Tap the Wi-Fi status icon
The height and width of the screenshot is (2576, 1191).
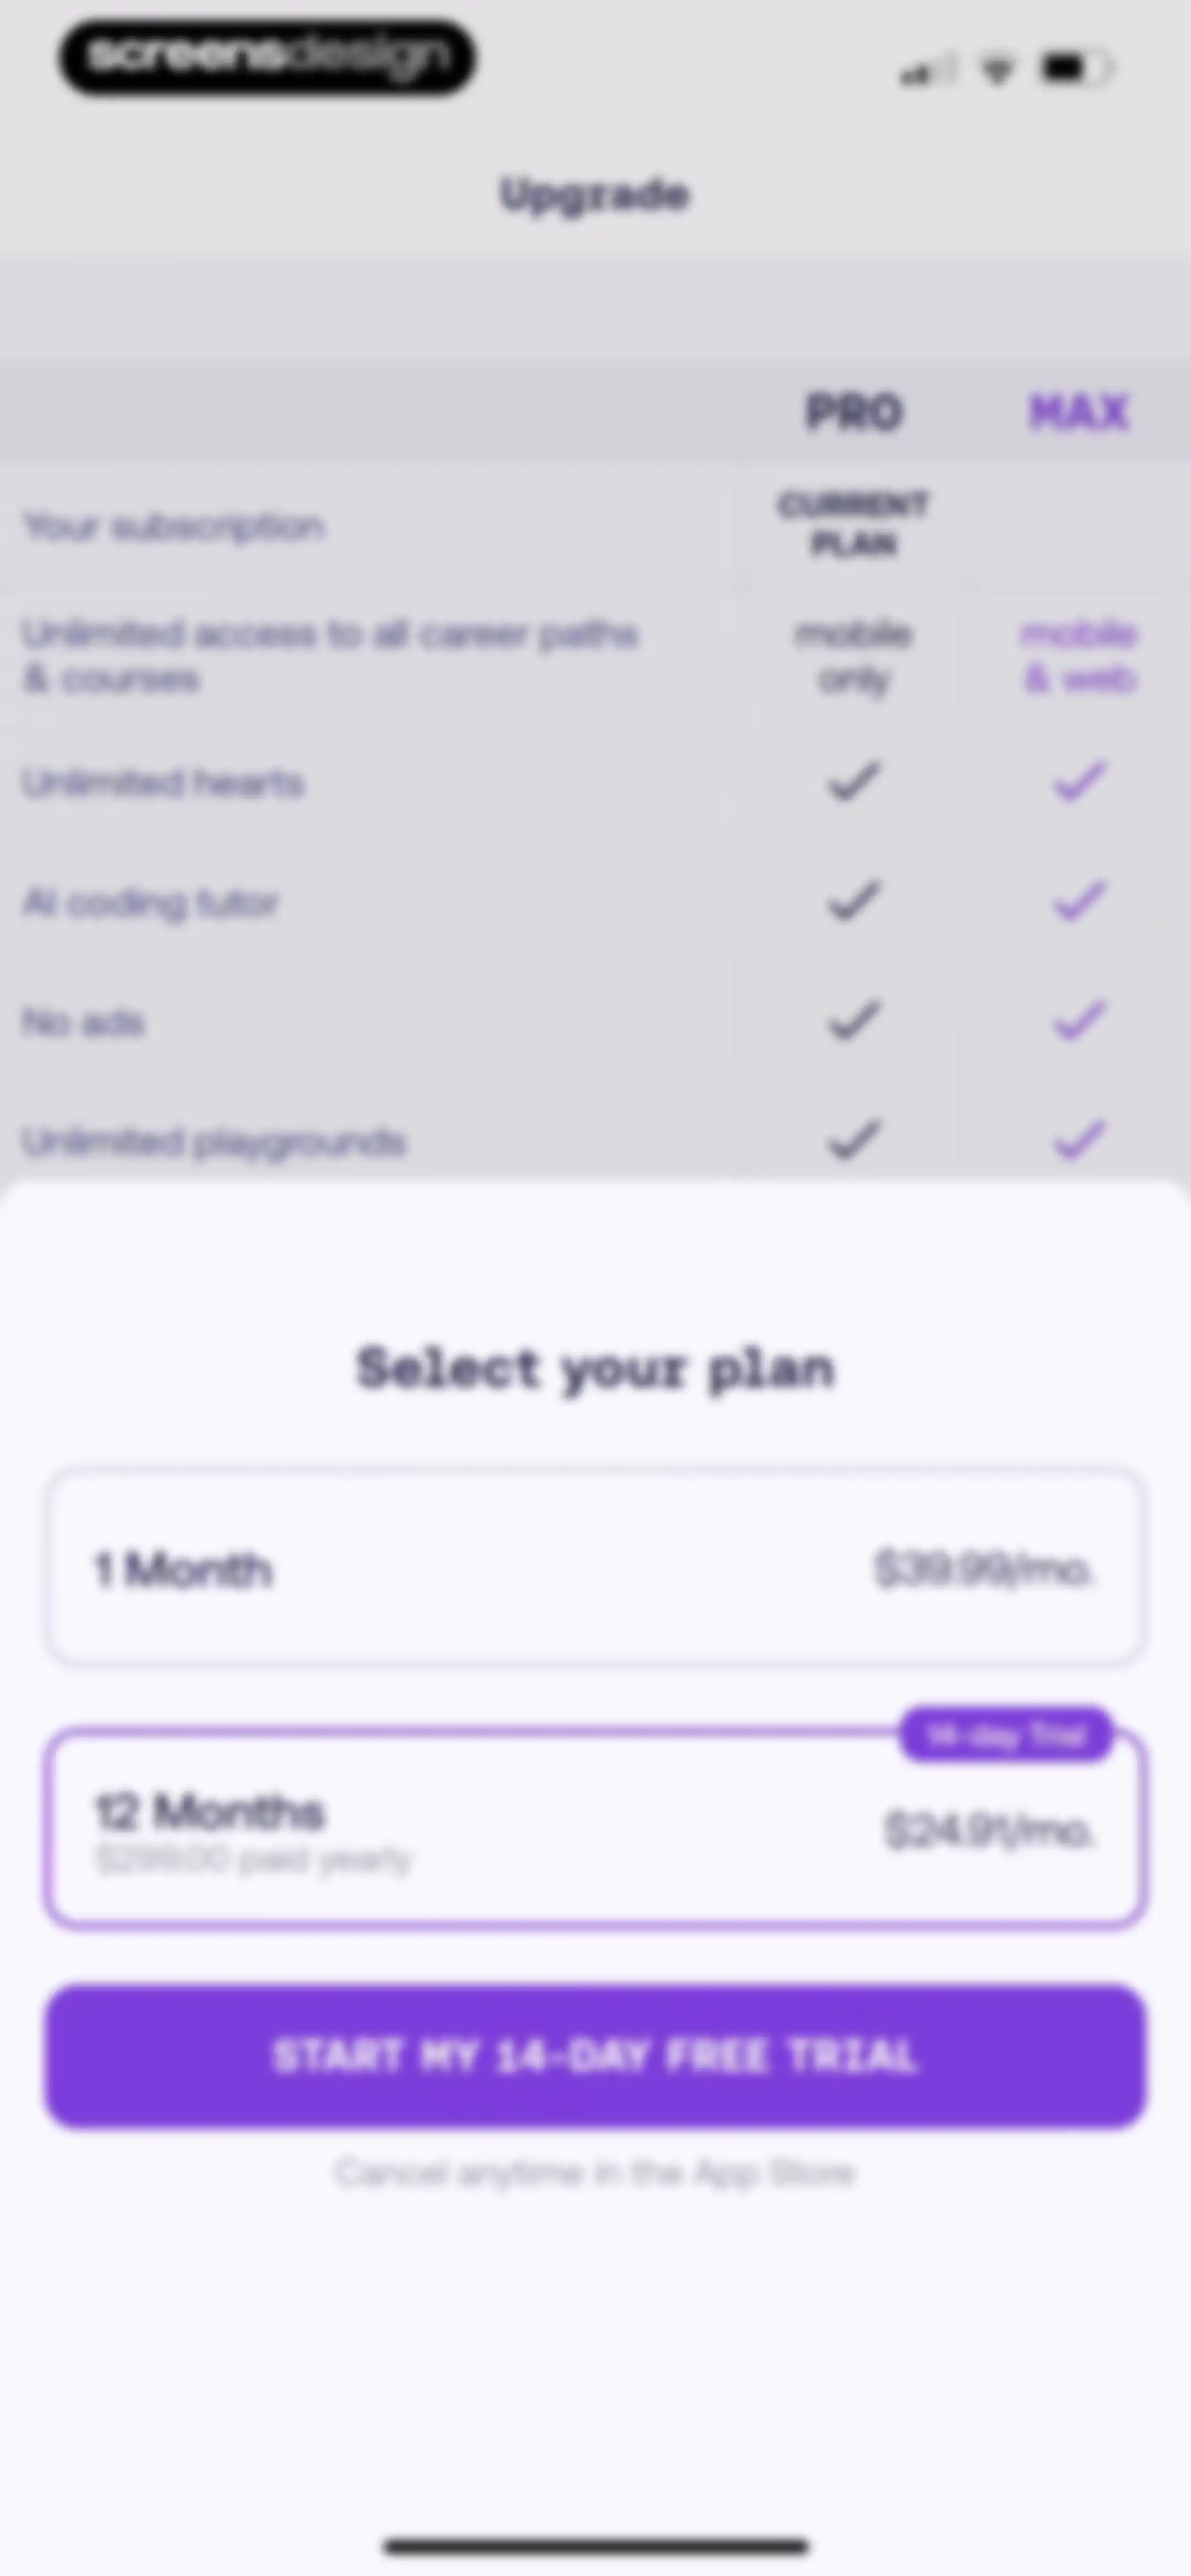[996, 70]
